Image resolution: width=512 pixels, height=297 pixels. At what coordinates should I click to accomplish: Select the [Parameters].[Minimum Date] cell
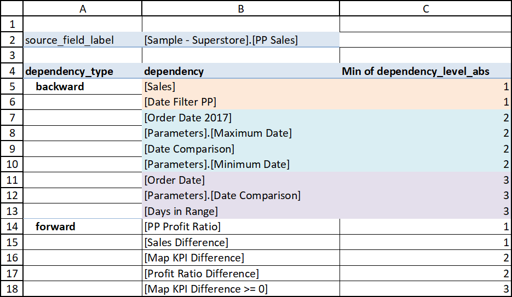(240, 164)
